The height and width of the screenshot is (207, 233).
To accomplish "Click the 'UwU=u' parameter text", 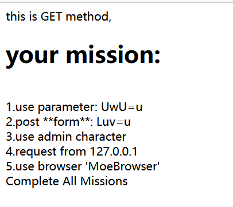I will point(122,107).
